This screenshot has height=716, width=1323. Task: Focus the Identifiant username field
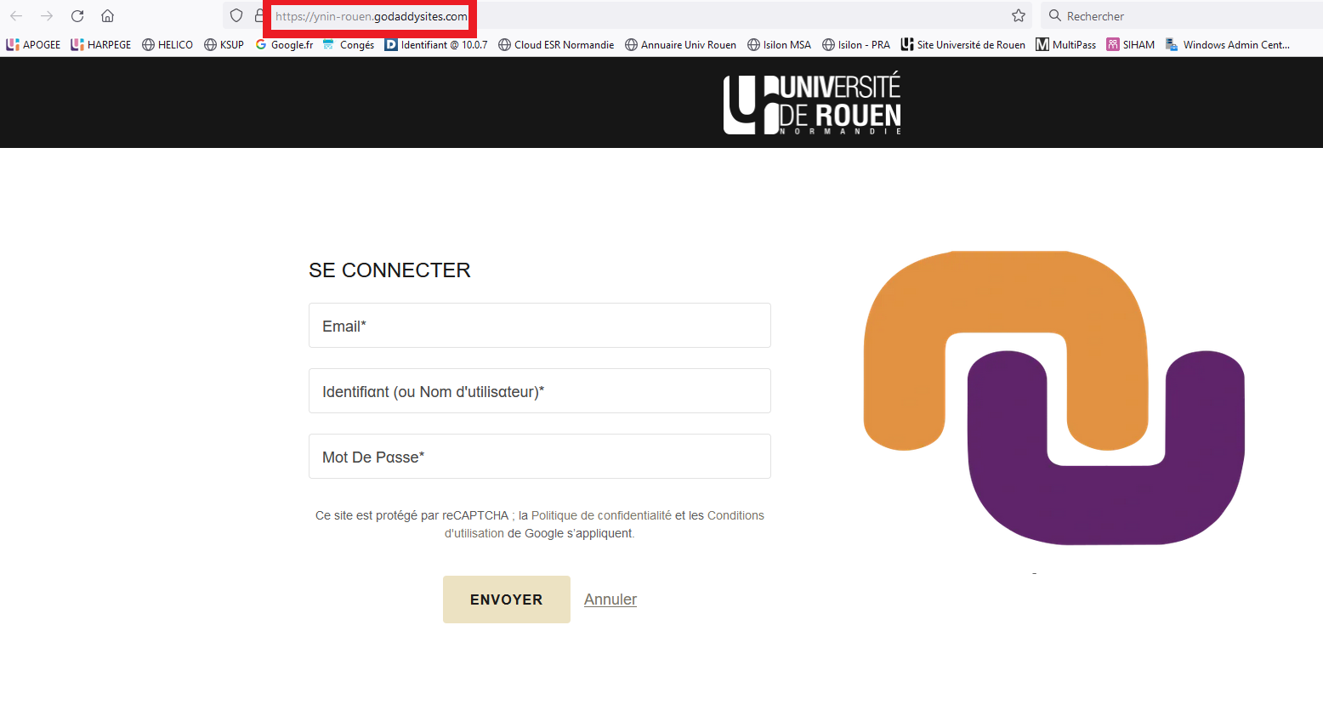coord(539,391)
